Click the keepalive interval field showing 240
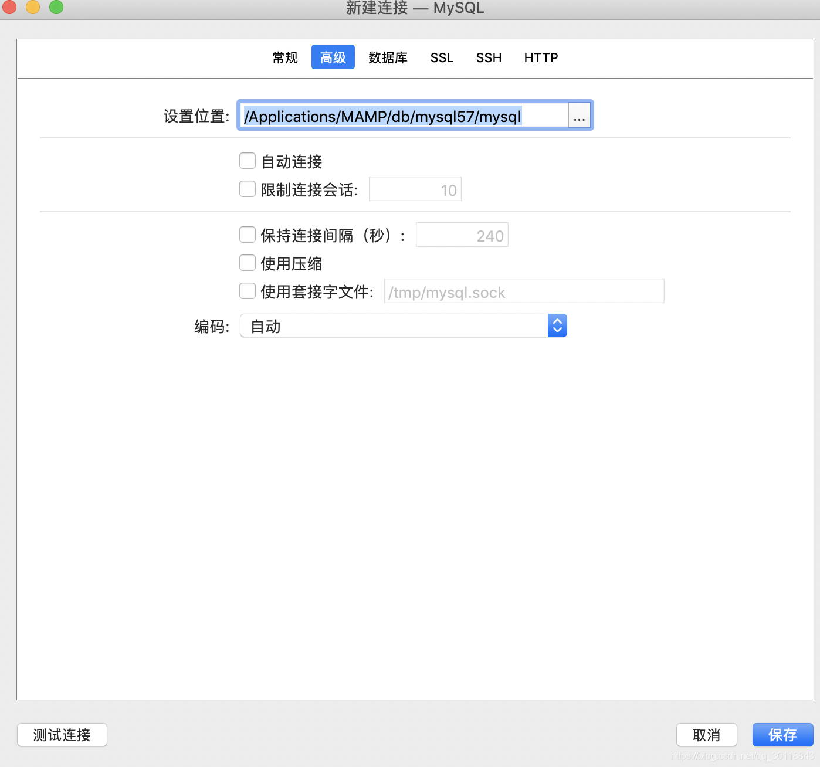This screenshot has width=820, height=767. pos(462,235)
